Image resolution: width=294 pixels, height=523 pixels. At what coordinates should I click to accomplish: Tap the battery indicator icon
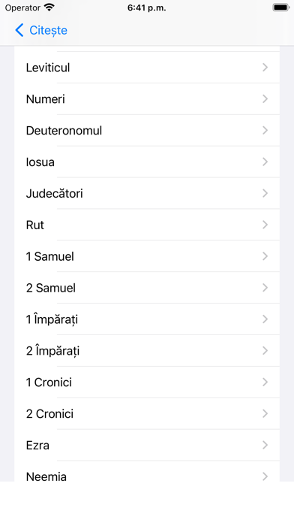coord(280,8)
